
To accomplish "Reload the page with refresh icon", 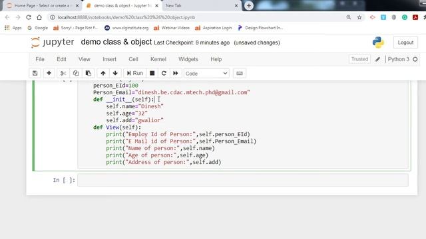I will (x=29, y=17).
